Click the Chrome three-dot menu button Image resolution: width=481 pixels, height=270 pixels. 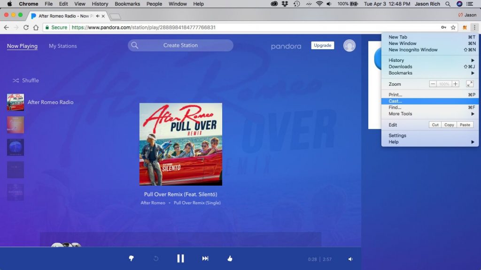pyautogui.click(x=474, y=27)
